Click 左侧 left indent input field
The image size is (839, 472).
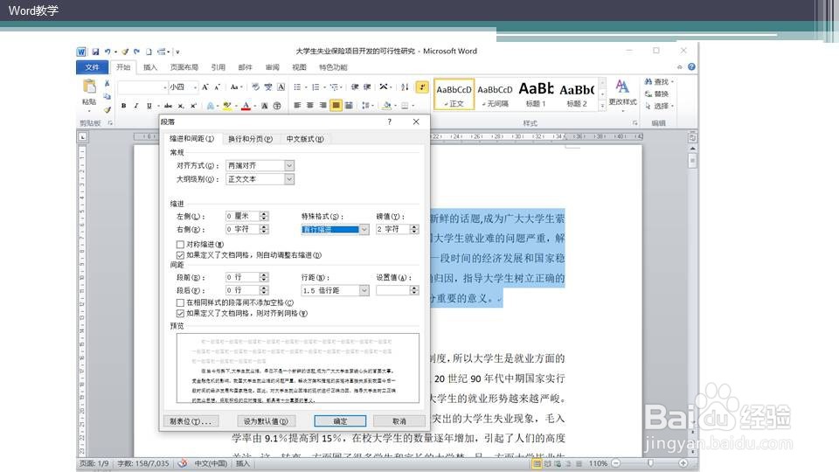pos(242,216)
